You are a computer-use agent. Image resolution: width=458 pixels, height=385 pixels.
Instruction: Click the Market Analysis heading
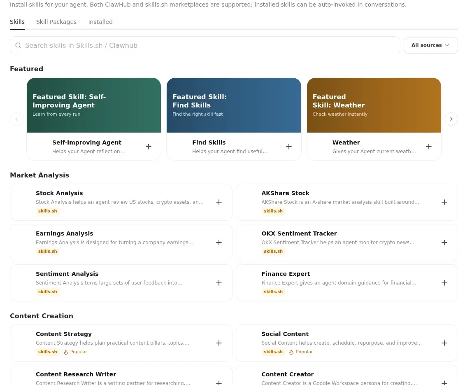pos(40,175)
